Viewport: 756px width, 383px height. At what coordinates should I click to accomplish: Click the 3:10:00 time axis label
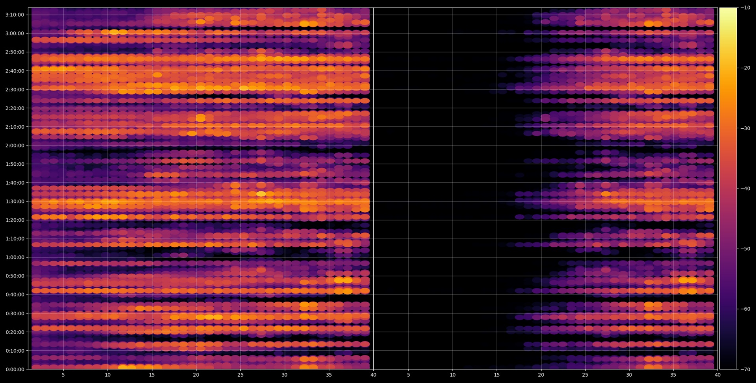(15, 15)
